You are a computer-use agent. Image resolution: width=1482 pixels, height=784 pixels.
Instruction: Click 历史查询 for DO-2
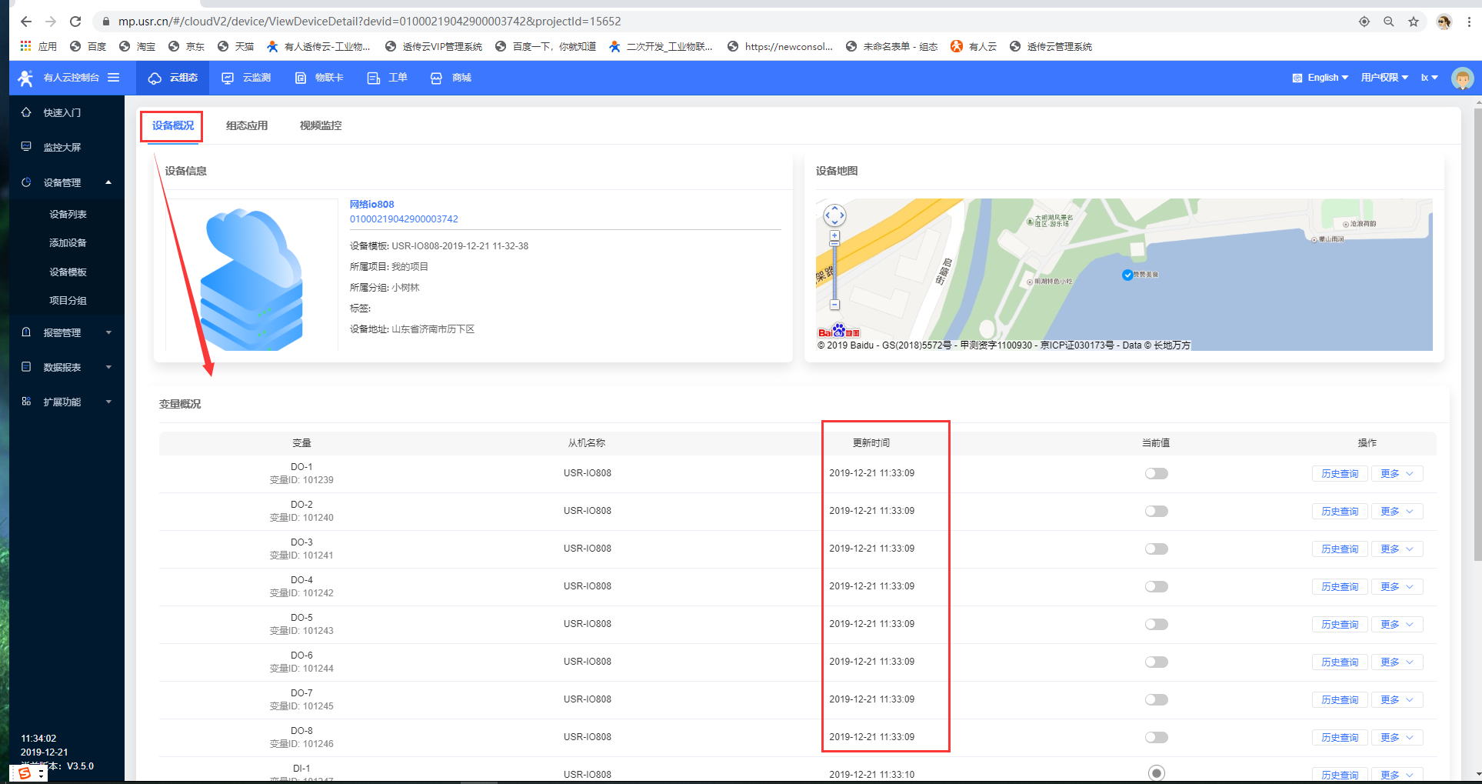tap(1340, 512)
